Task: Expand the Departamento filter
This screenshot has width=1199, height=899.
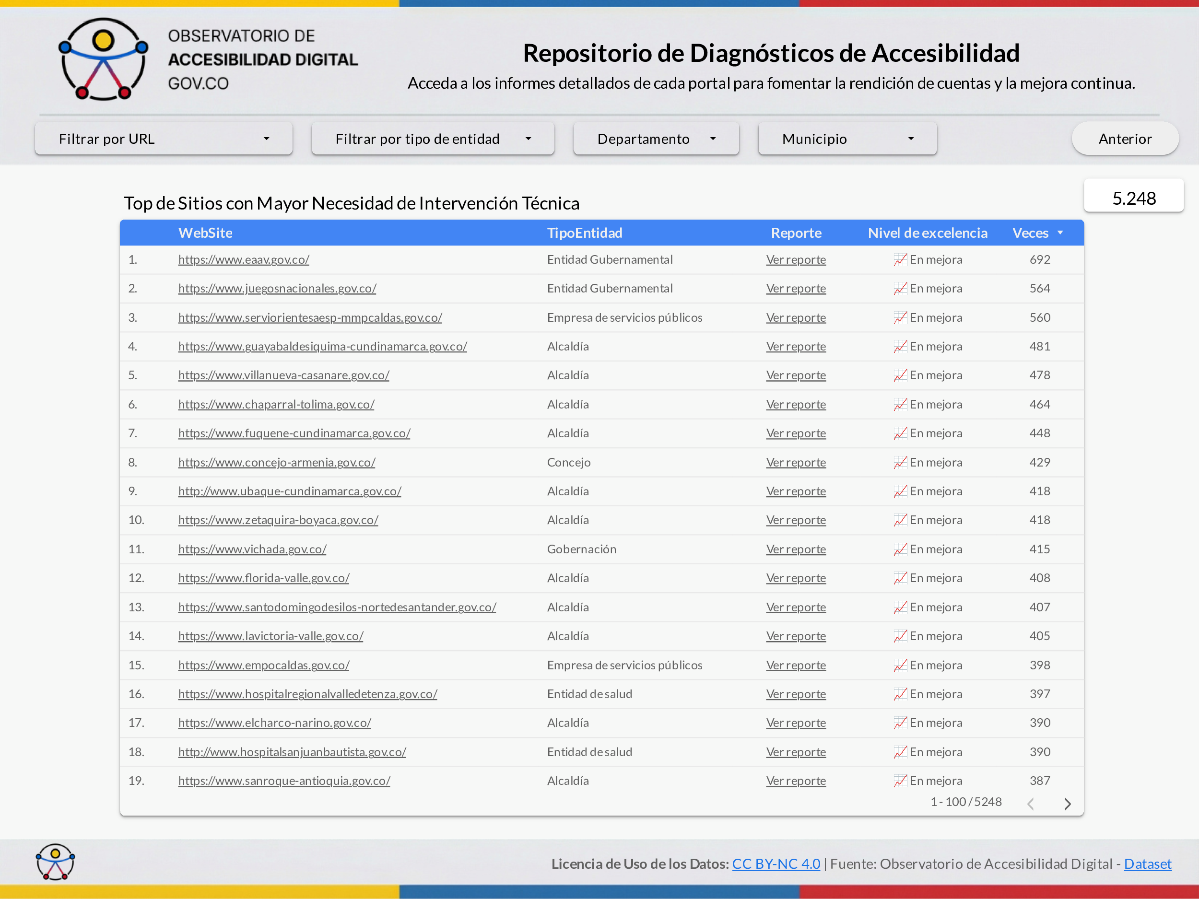Action: point(656,139)
